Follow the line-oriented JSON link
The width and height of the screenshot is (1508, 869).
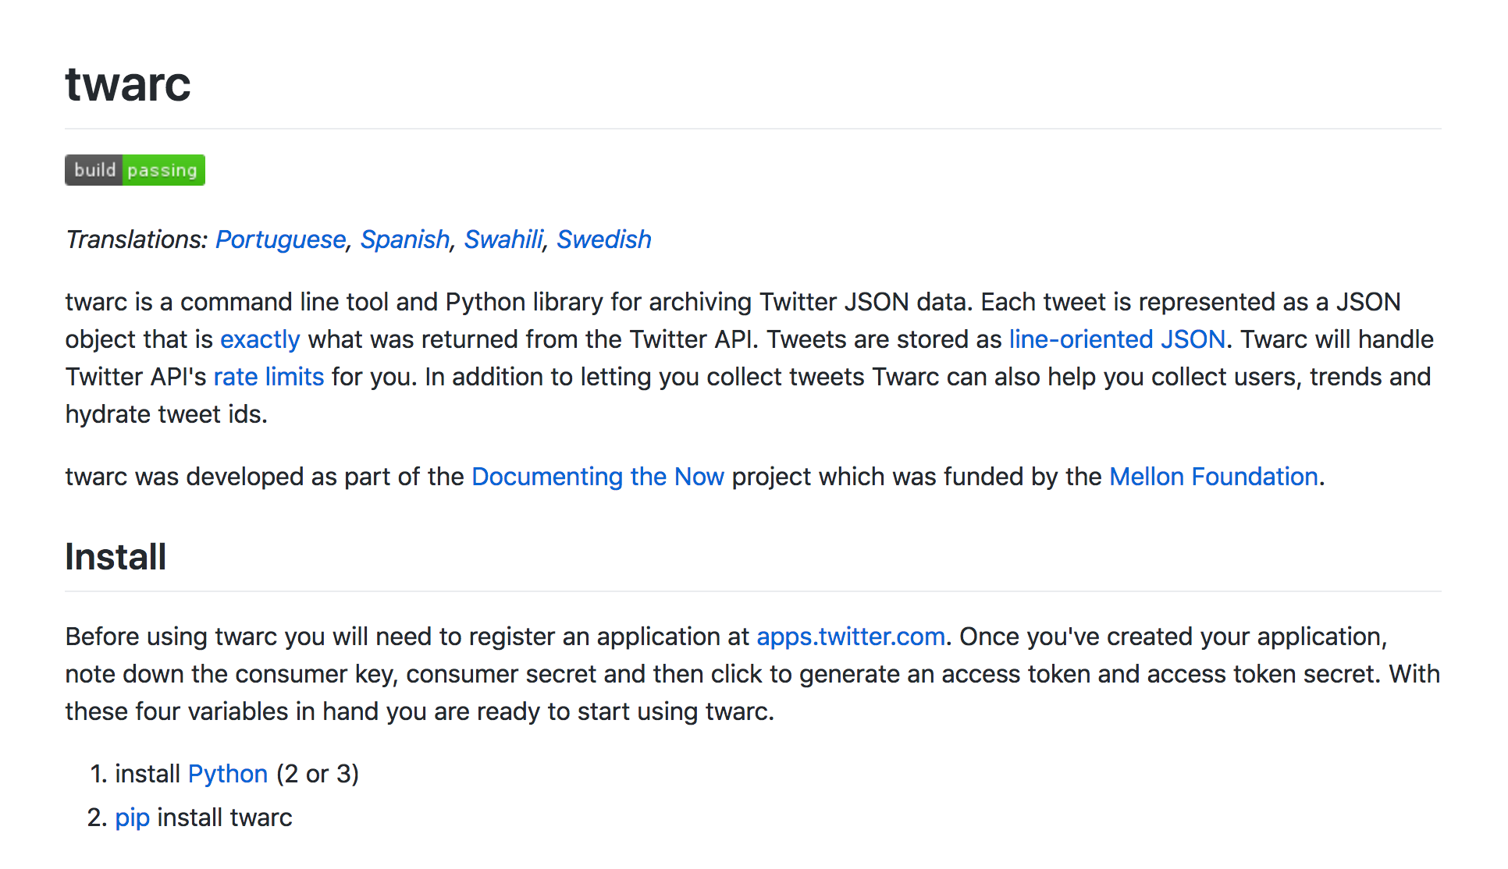tap(1116, 339)
